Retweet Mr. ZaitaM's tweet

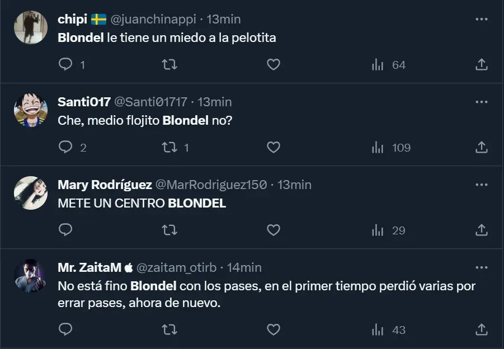coord(169,330)
